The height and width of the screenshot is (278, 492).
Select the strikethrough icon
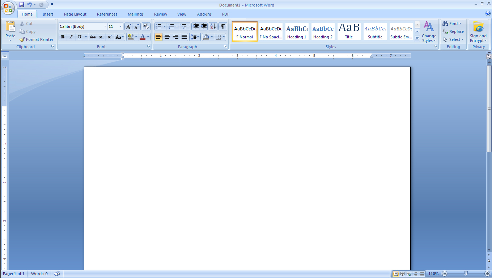[93, 37]
